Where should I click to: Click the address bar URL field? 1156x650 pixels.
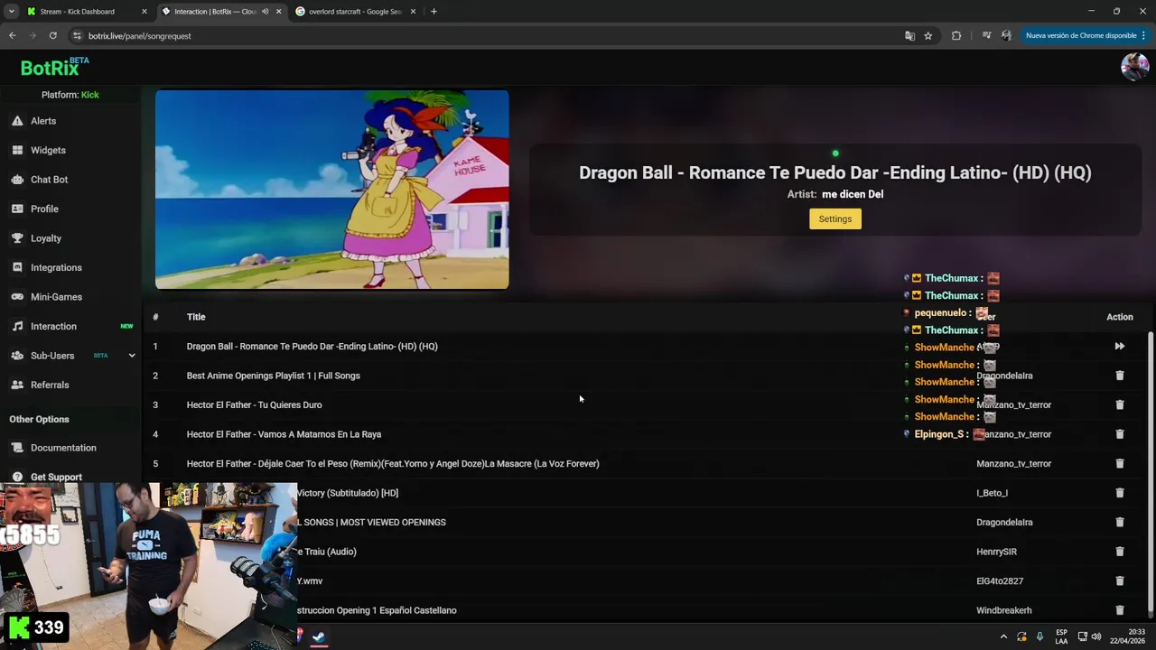488,36
